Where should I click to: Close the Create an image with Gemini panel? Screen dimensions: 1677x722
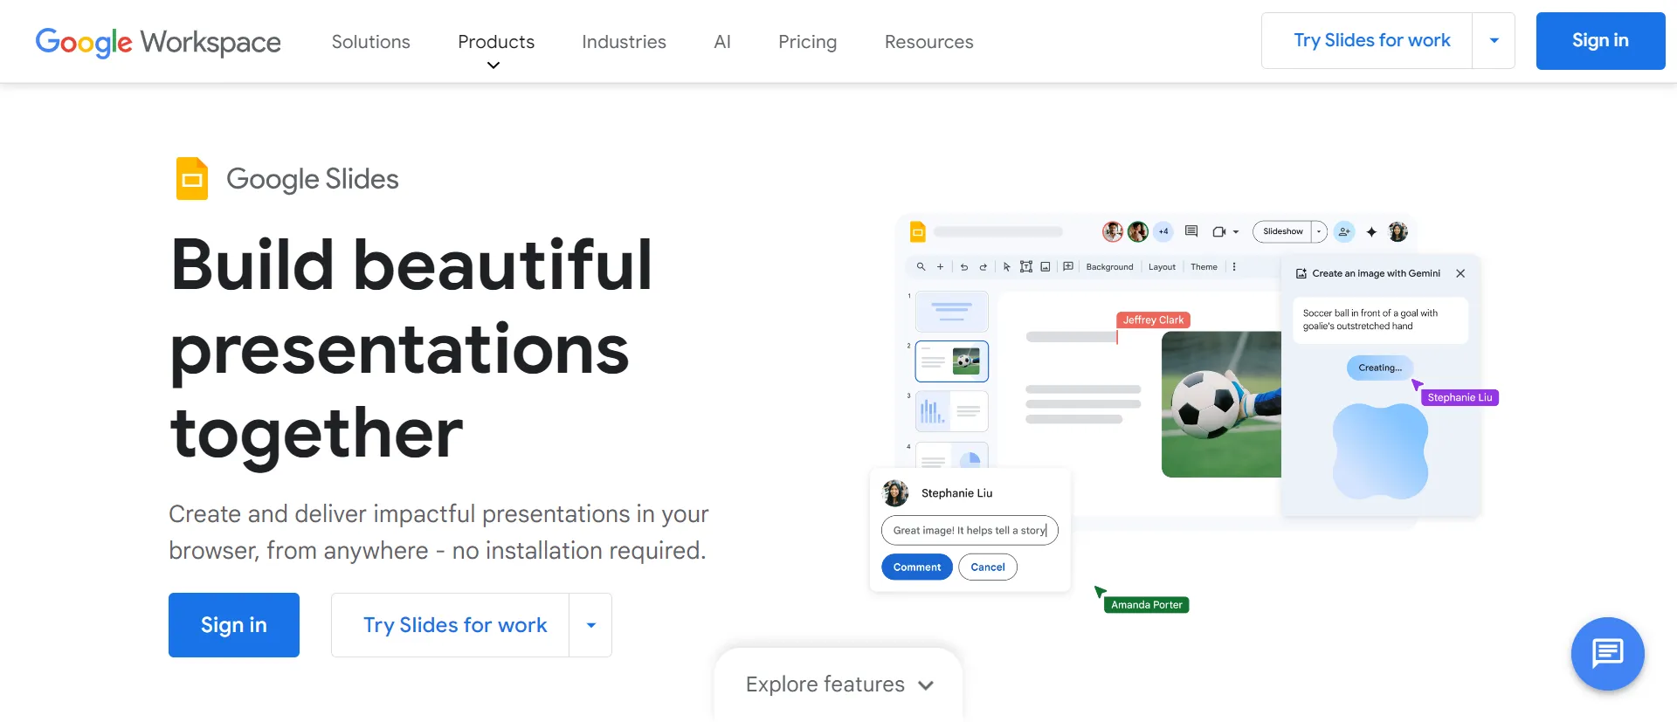tap(1460, 273)
